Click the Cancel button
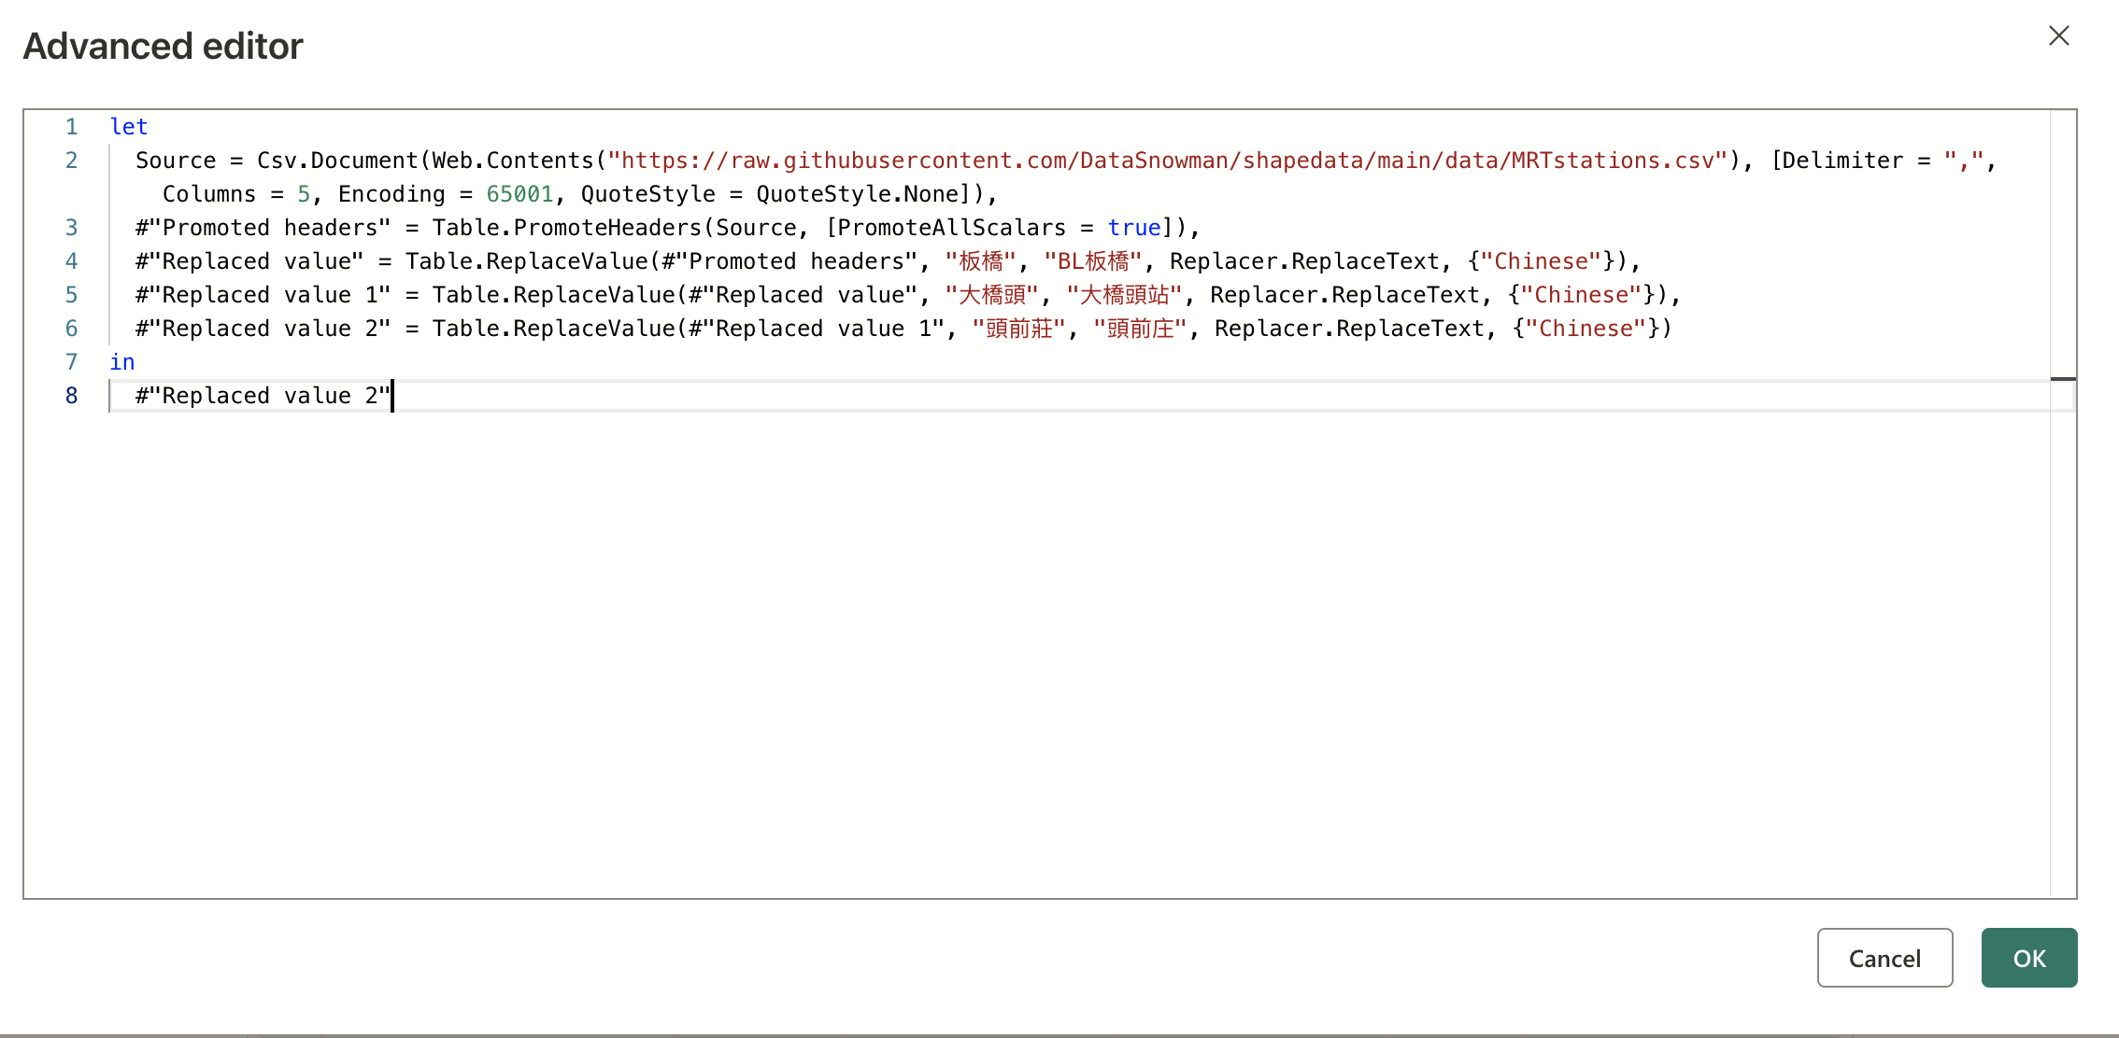The width and height of the screenshot is (2119, 1038). tap(1884, 958)
